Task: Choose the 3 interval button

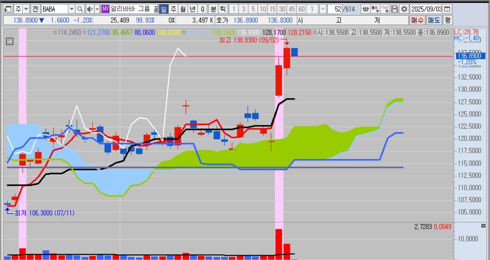Action: [243, 9]
